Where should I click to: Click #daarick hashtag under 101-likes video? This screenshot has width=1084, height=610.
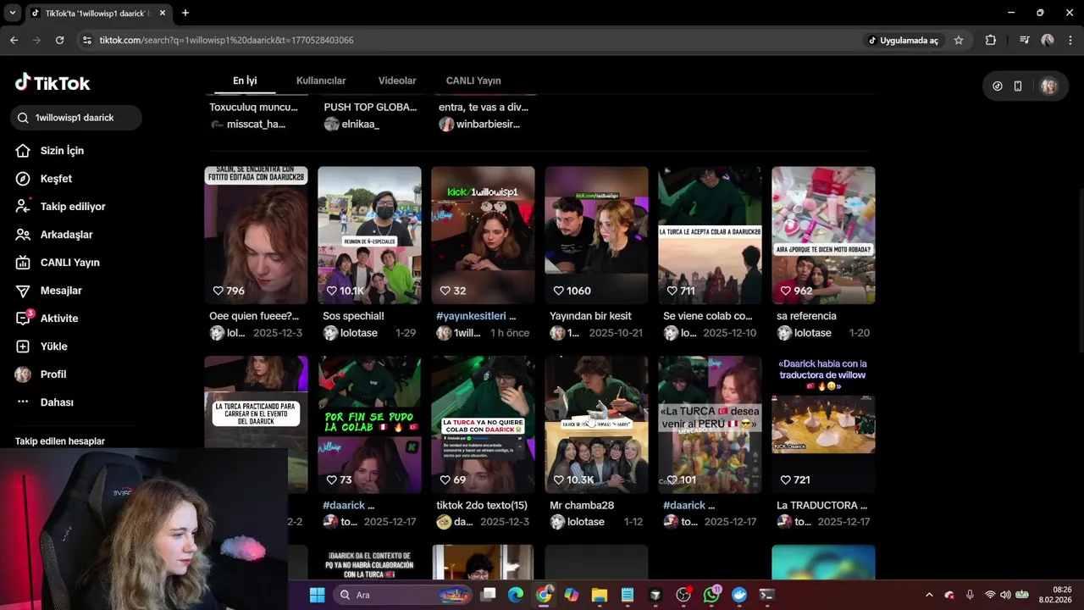click(x=683, y=506)
